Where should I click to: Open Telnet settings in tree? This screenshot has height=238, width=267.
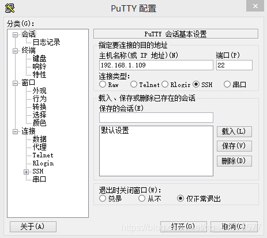click(43, 155)
